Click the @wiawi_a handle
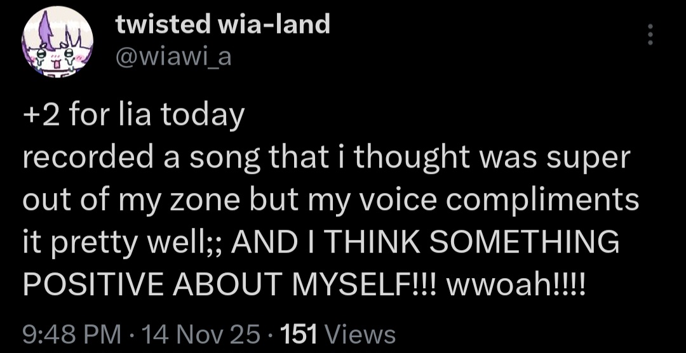Image resolution: width=686 pixels, height=353 pixels. [173, 58]
